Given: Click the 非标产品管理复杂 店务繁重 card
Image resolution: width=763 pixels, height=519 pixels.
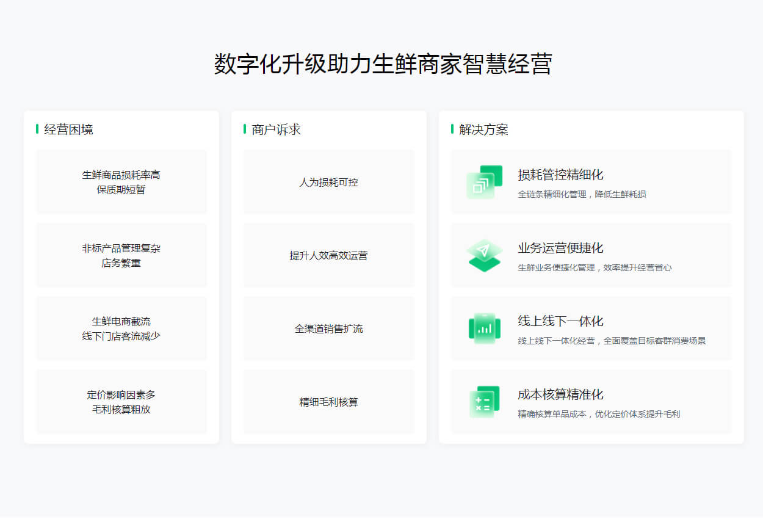Looking at the screenshot, I should click(x=121, y=255).
